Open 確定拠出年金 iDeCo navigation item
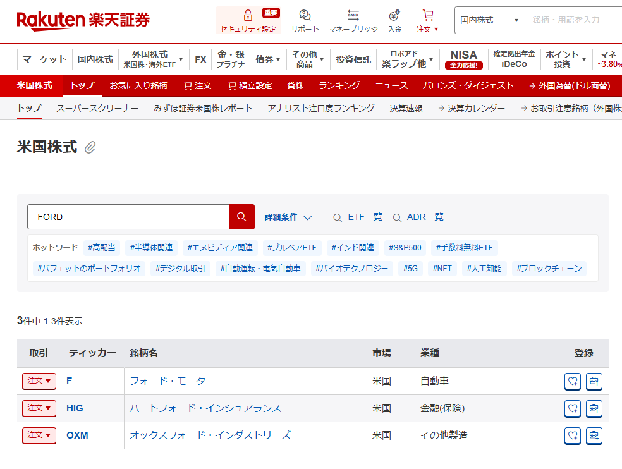Screen dimensions: 622x469 [x=514, y=59]
